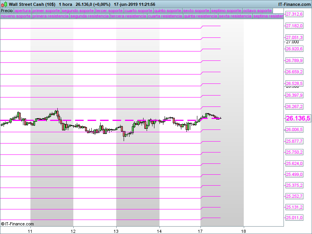Click the 'cuarta resistencia' label
Viewport: 312px width, 234px height.
pos(165,16)
